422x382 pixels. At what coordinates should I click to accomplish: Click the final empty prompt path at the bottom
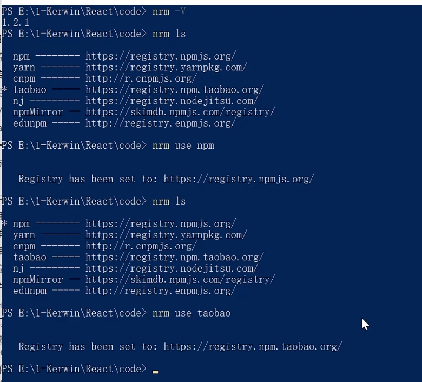[74, 369]
